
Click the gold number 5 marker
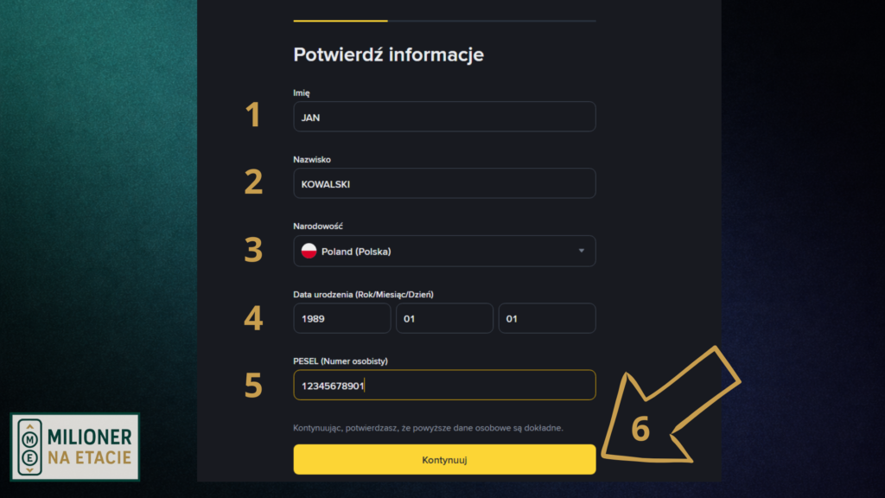tap(252, 385)
